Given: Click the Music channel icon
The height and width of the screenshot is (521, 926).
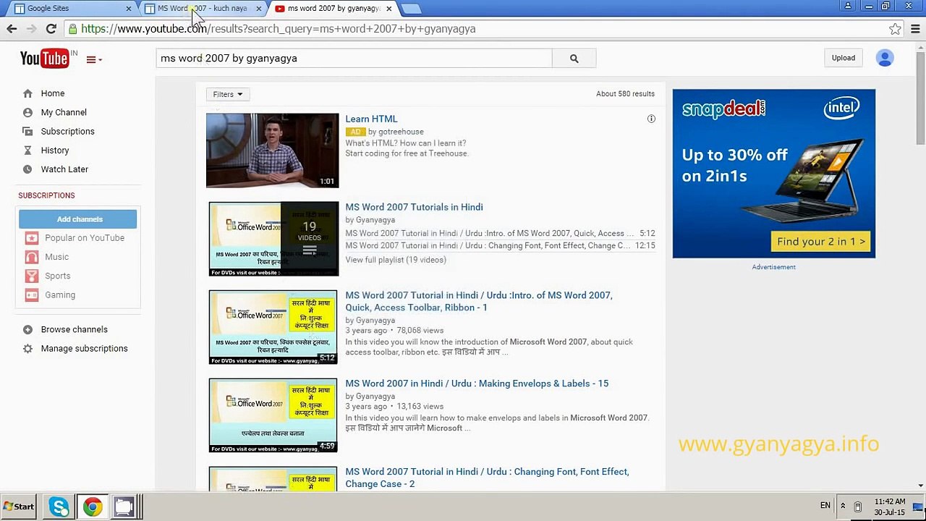Looking at the screenshot, I should point(31,257).
